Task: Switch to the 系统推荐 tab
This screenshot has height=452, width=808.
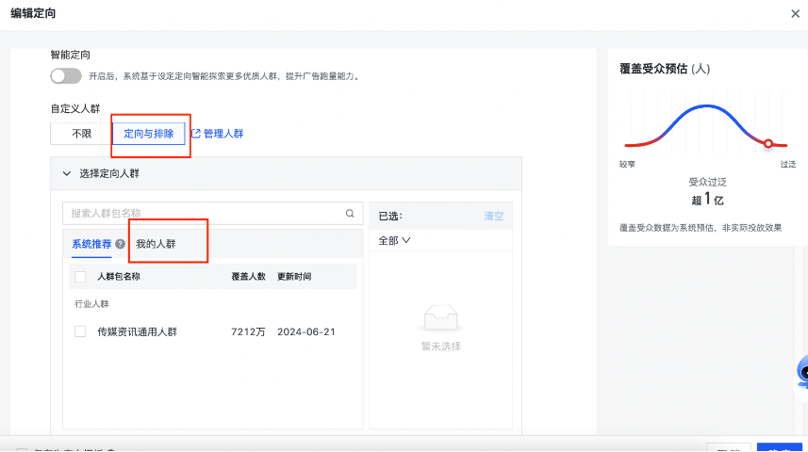Action: click(91, 244)
